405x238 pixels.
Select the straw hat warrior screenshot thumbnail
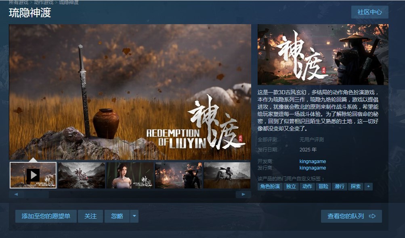pyautogui.click(x=178, y=175)
